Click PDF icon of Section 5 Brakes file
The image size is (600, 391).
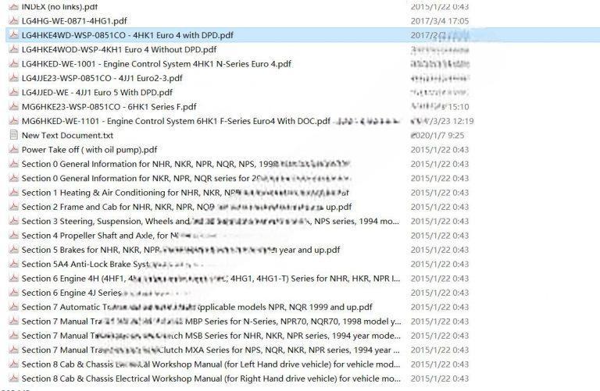click(x=14, y=250)
